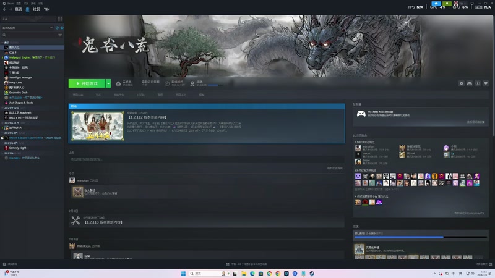The height and width of the screenshot is (278, 495).
Task: Click the featured news thumbnail image
Action: click(98, 126)
